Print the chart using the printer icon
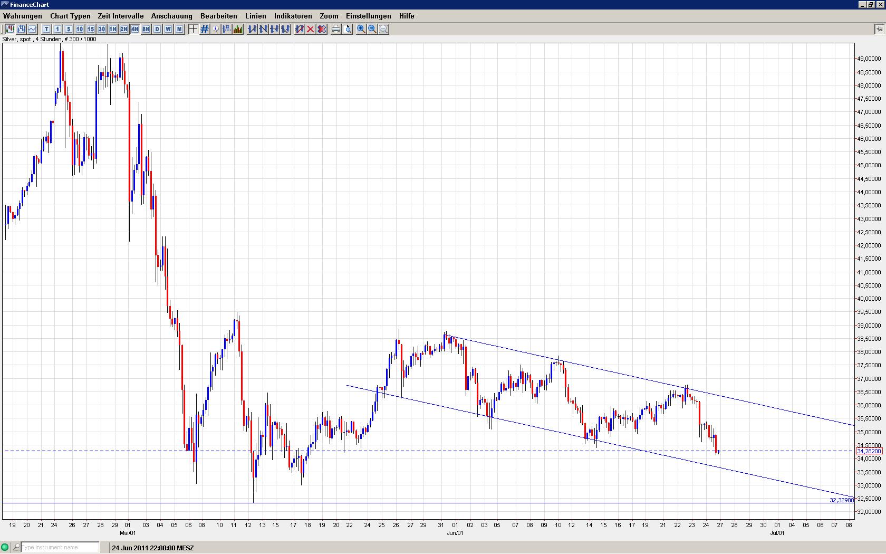This screenshot has height=554, width=886. point(336,29)
